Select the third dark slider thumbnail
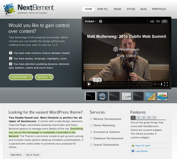This screenshot has height=159, width=177. point(114,96)
